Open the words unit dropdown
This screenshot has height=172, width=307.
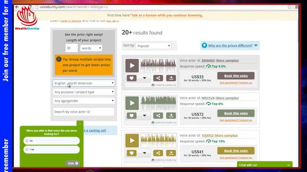click(91, 48)
